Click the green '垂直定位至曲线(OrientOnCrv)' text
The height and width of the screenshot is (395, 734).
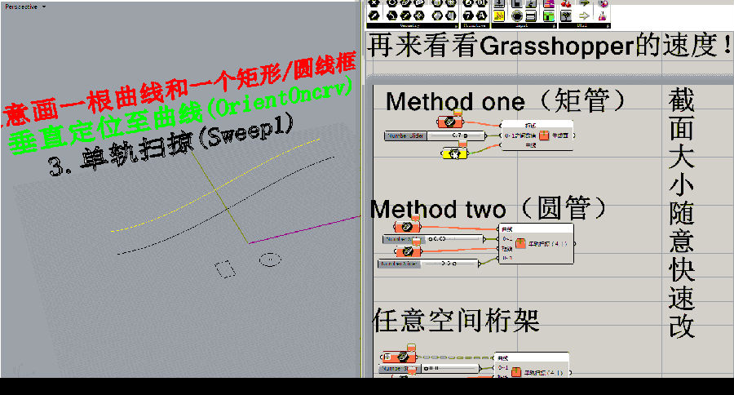coord(180,115)
